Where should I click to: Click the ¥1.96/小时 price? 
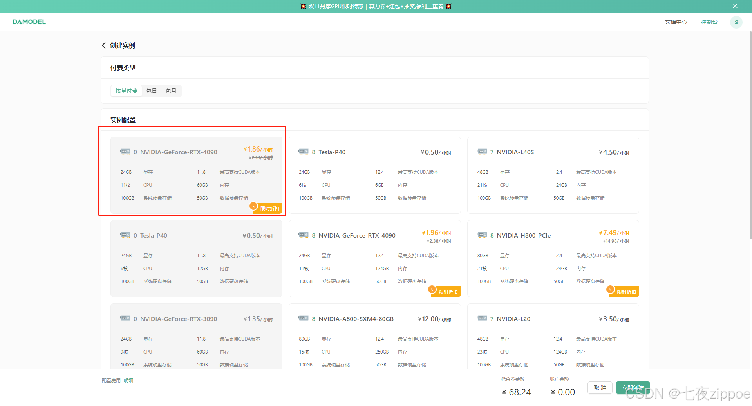tap(436, 233)
